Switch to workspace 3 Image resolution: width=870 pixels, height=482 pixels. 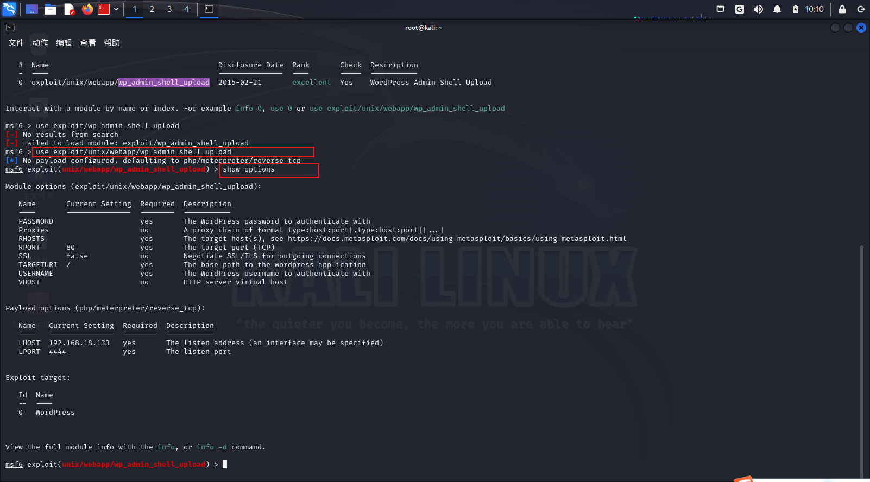pyautogui.click(x=169, y=9)
